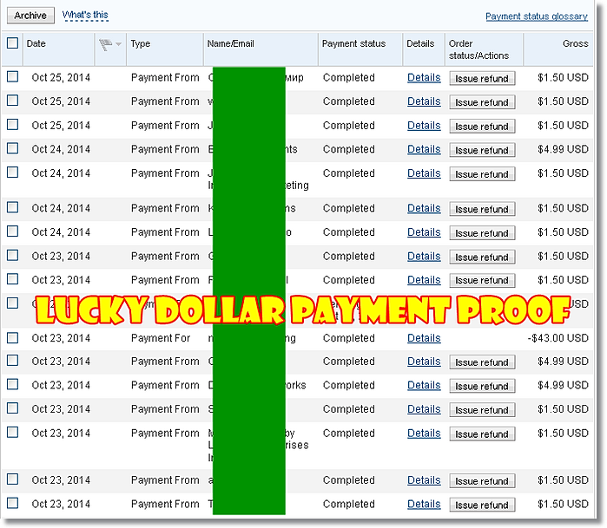
Task: Open Details on the row ending "orks"
Action: [424, 385]
